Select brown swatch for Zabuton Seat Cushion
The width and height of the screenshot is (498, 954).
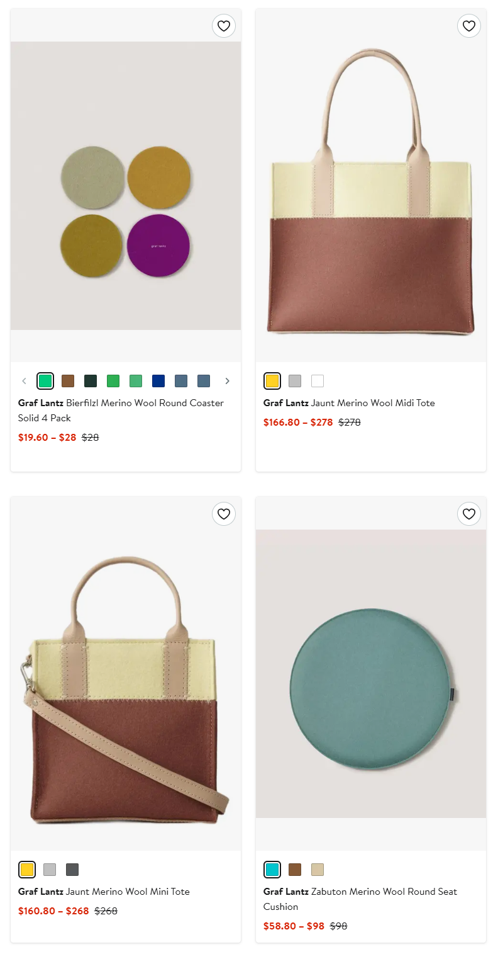point(295,870)
